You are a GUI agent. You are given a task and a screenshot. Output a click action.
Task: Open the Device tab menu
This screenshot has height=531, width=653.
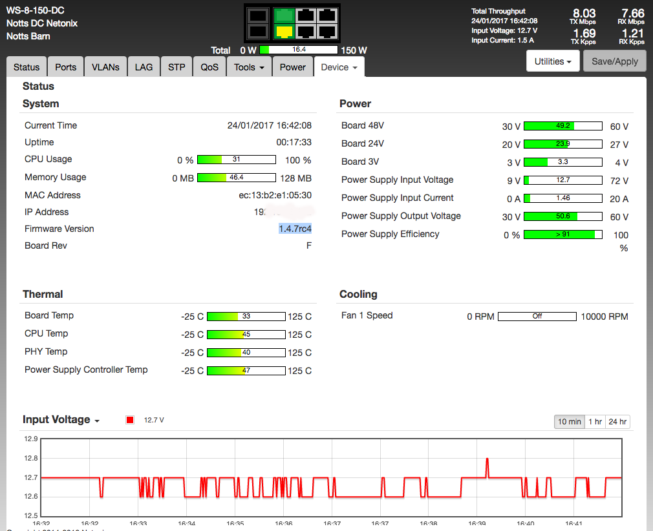(339, 67)
